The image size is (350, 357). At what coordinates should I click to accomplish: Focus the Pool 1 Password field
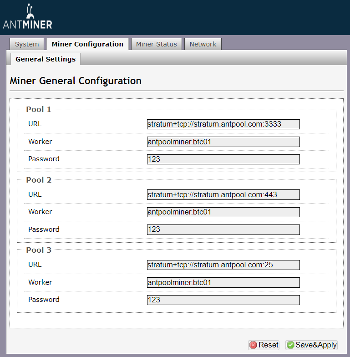point(223,159)
